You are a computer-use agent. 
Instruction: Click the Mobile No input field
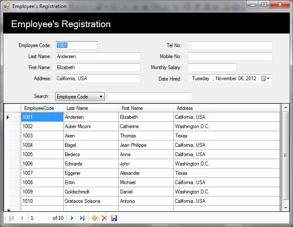point(230,56)
